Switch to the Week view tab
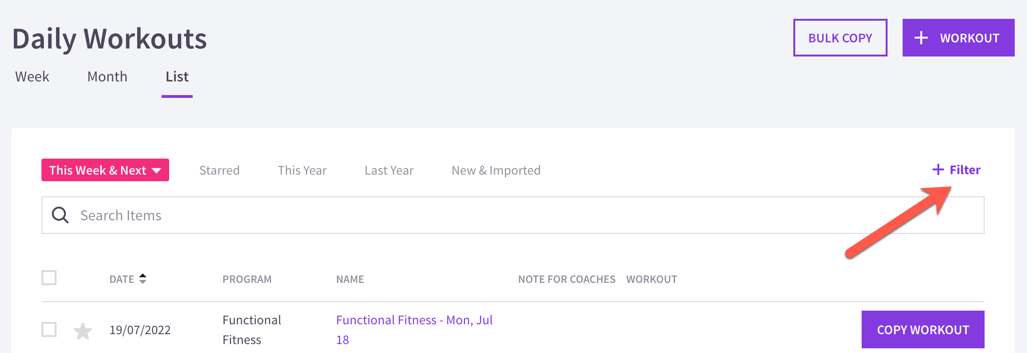 32,76
